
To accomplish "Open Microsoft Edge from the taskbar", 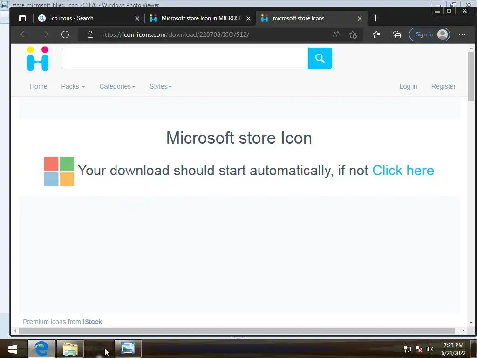I will click(x=41, y=349).
